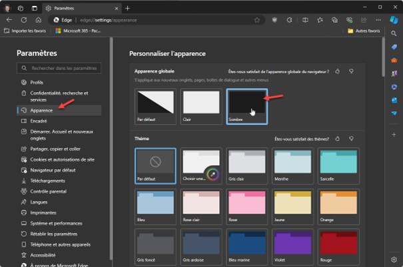Click the browser Refresh button
Viewport: 403px width, 267px height.
(25, 20)
